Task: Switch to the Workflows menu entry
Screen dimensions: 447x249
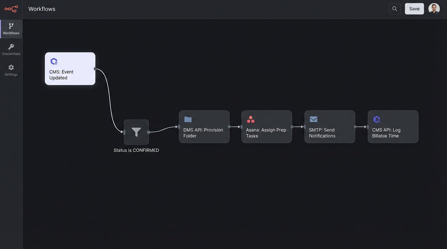Action: 11,33
